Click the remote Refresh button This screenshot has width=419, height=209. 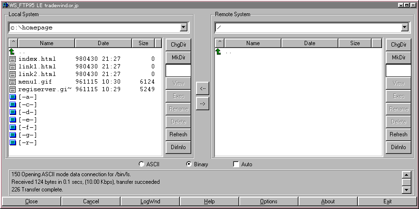[399, 134]
